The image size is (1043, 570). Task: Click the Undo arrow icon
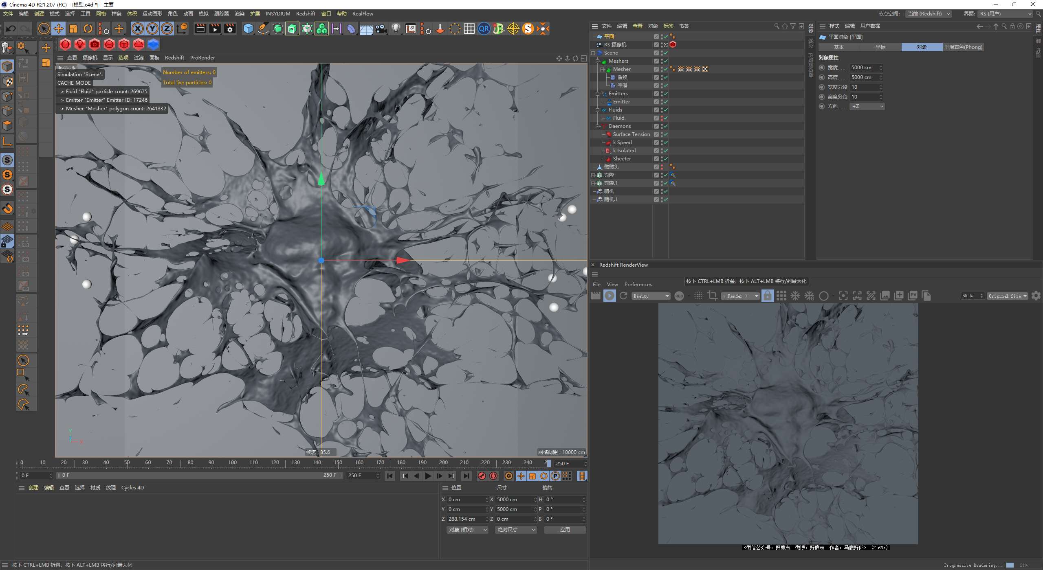[x=11, y=28]
